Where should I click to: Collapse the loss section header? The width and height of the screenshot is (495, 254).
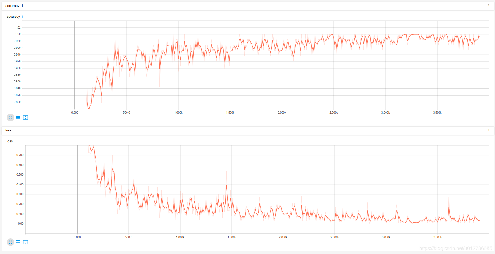tap(247, 130)
